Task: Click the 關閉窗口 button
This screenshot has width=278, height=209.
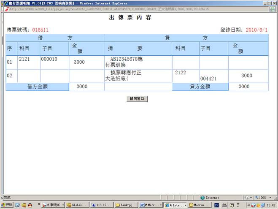Action: 137,99
